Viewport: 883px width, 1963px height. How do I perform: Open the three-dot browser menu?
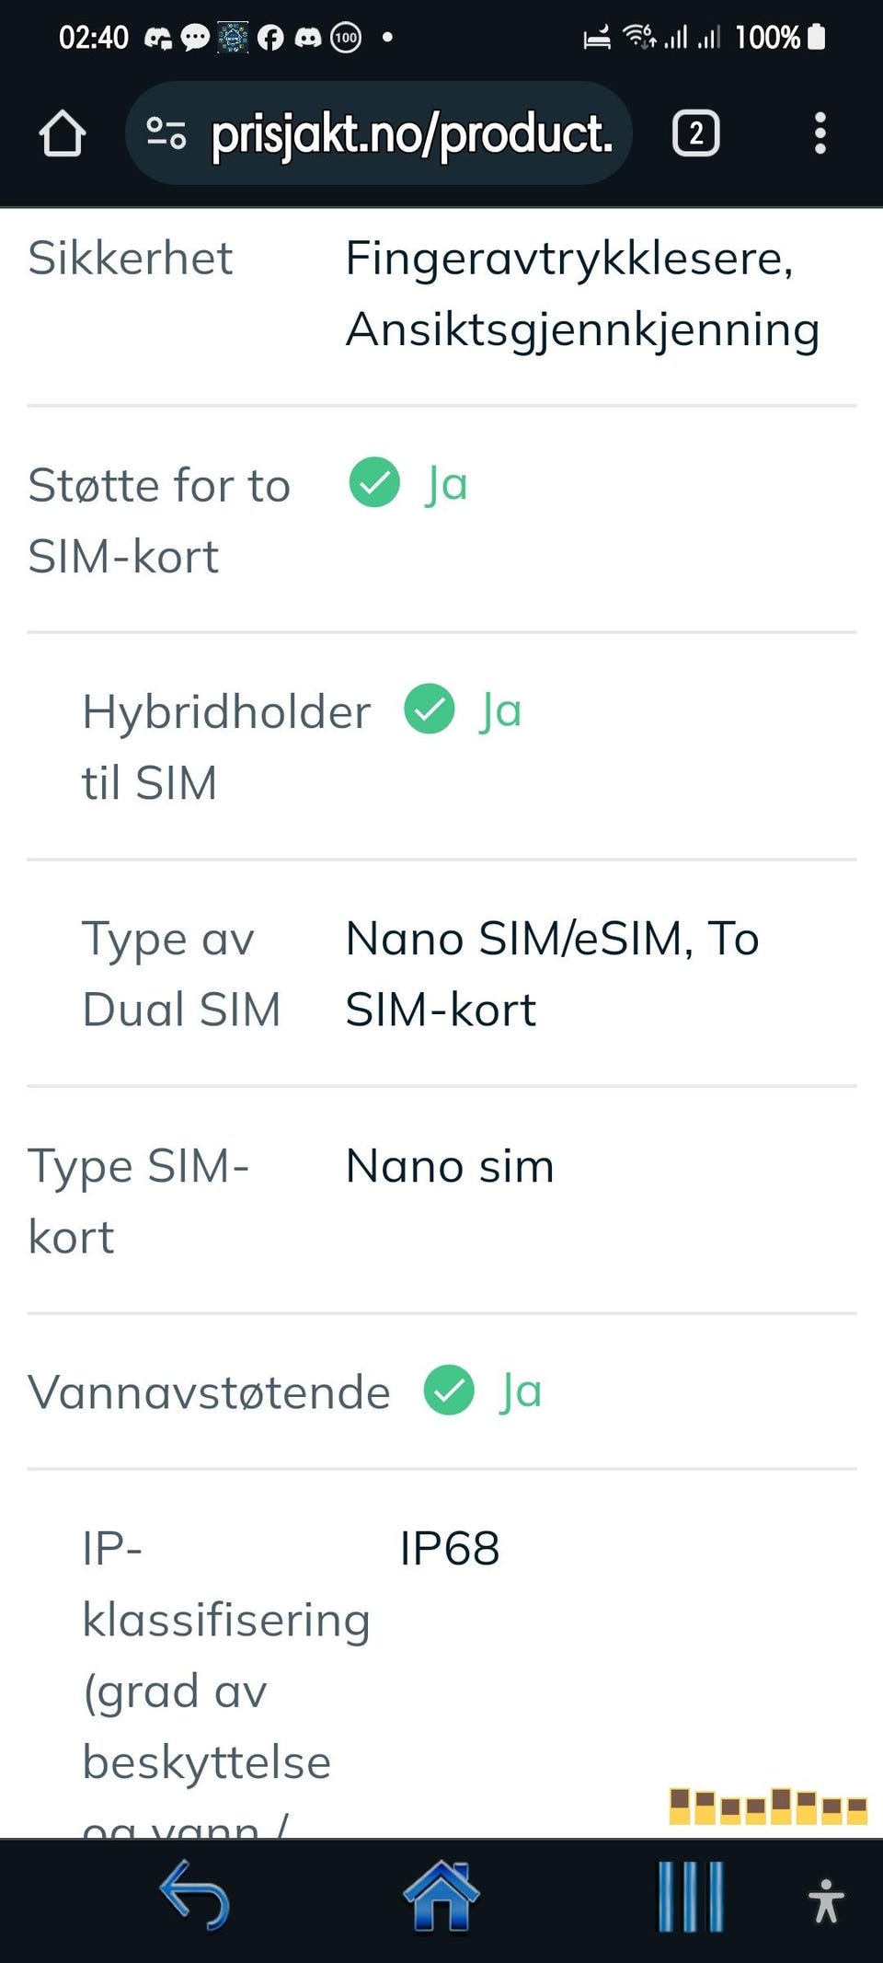[820, 133]
